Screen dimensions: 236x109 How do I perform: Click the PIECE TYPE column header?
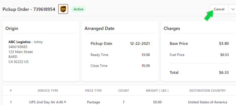click(93, 90)
